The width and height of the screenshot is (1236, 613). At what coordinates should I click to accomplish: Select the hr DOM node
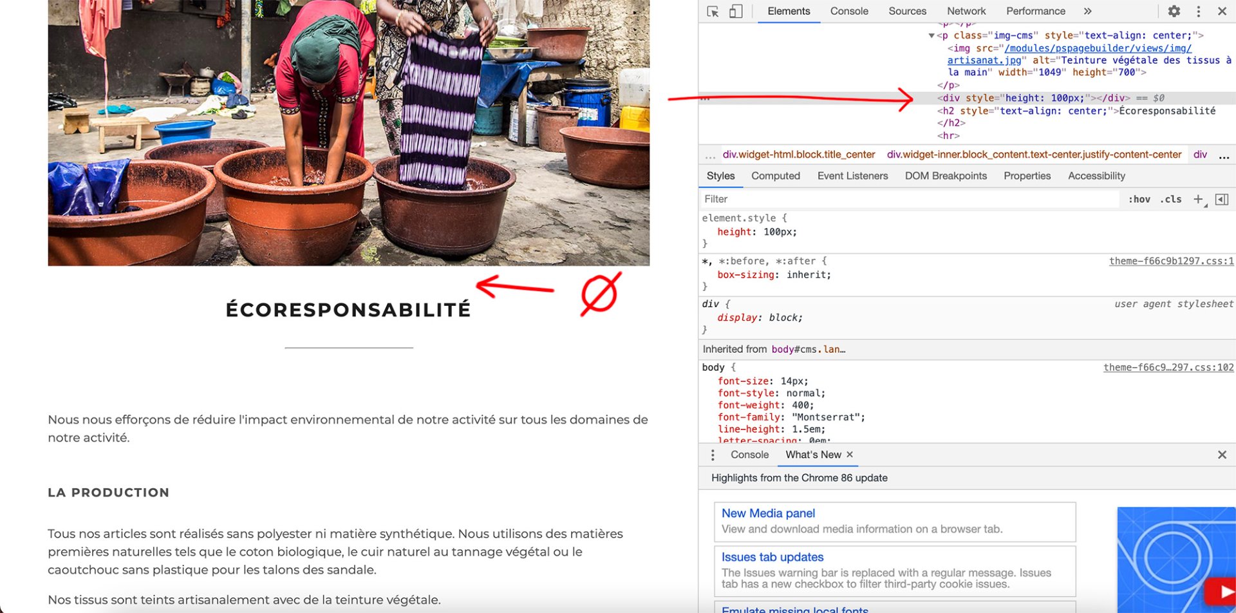[x=948, y=136]
